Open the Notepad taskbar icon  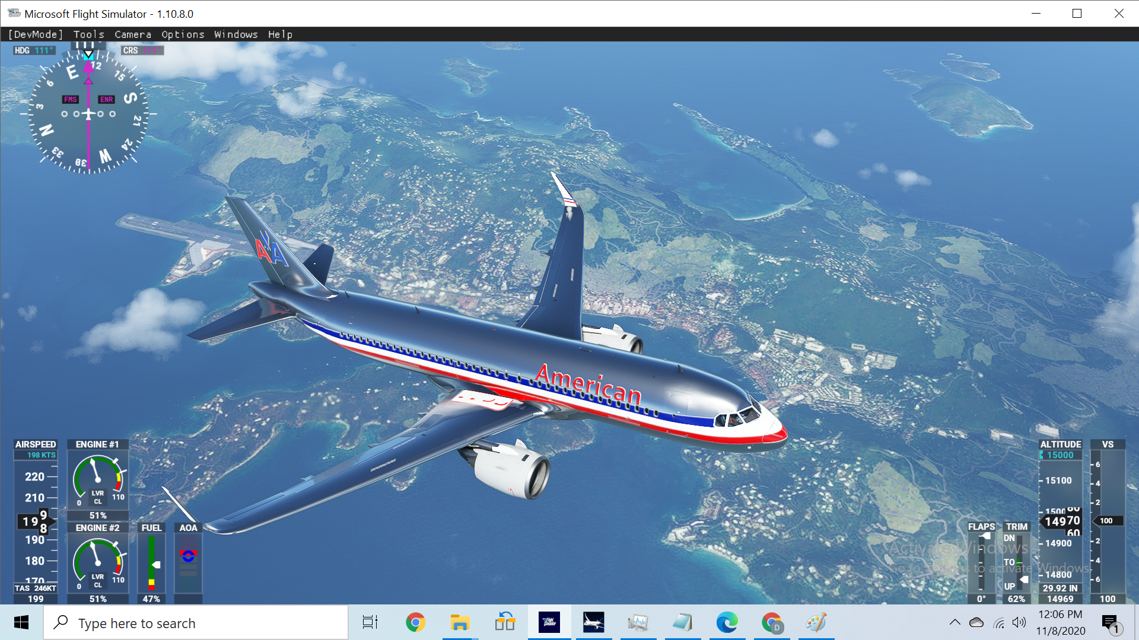(683, 623)
